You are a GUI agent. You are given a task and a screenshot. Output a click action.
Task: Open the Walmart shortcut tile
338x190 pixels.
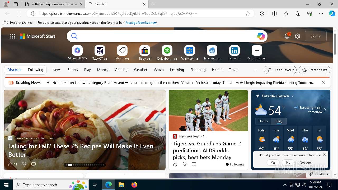(x=189, y=53)
